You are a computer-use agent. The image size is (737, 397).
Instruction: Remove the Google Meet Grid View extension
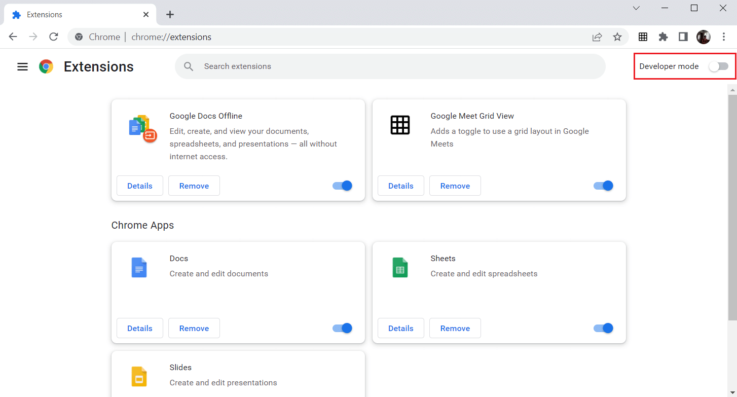(x=455, y=186)
